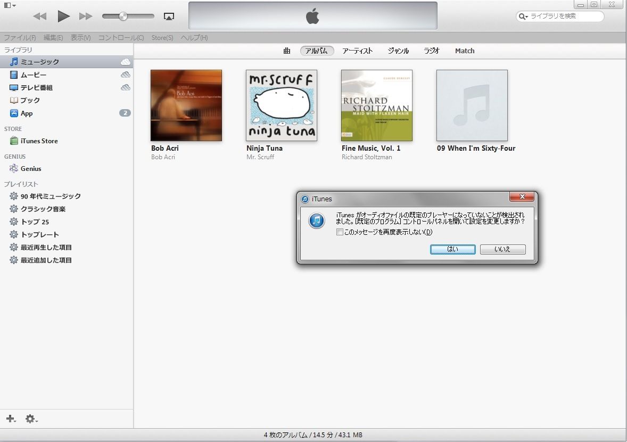627x442 pixels.
Task: Focus the ライブラリを検索 search field
Action: coord(560,17)
